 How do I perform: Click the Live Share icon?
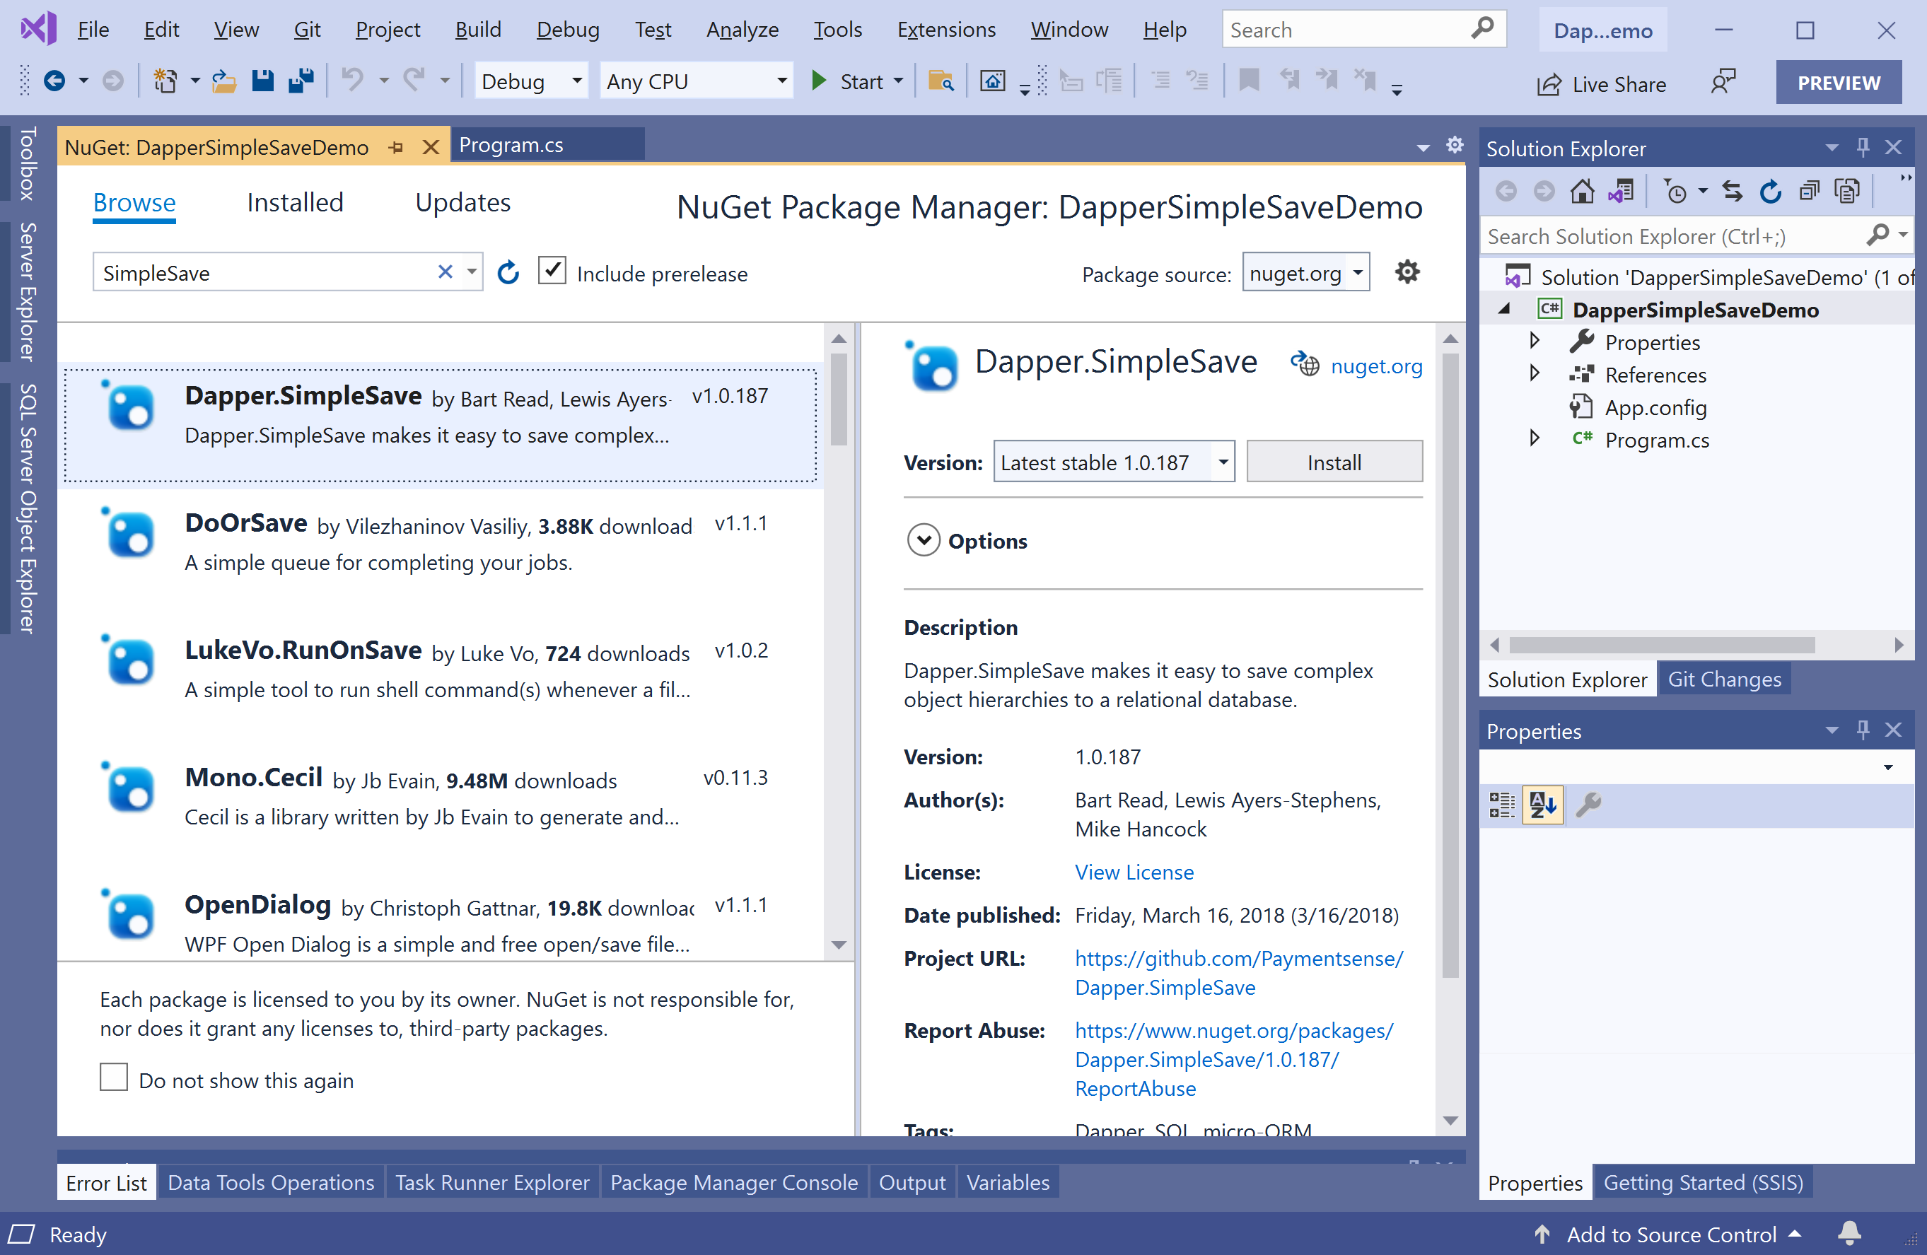tap(1548, 84)
